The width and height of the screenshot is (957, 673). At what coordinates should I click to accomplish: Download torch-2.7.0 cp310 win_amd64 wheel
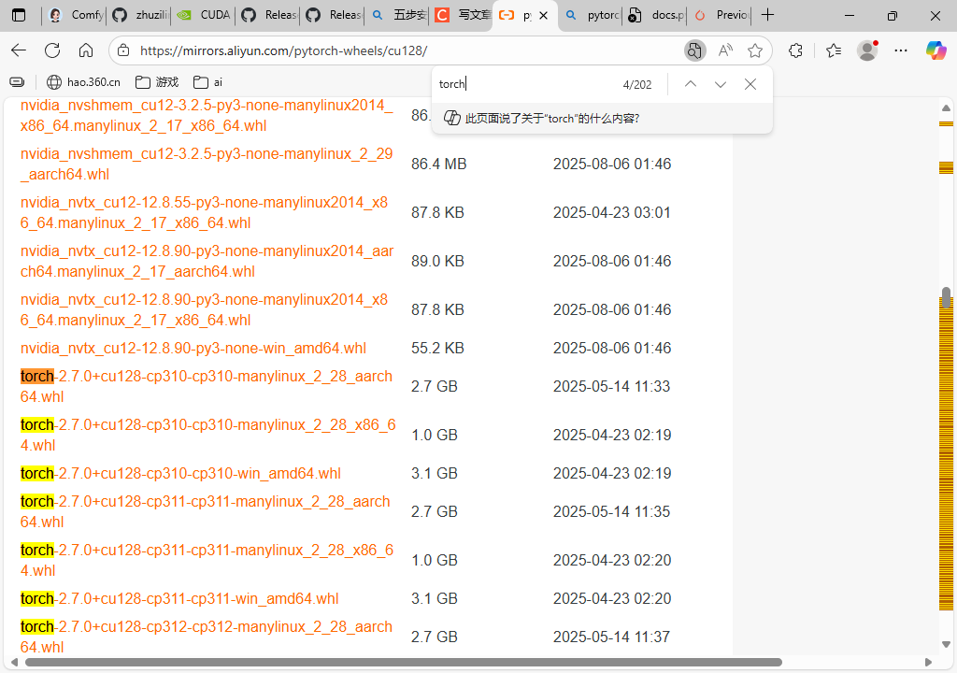[x=179, y=473]
